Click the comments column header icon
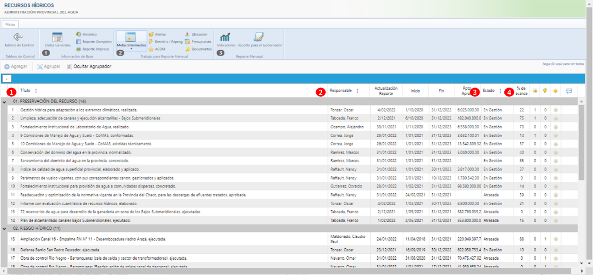The image size is (593, 275). [x=569, y=91]
